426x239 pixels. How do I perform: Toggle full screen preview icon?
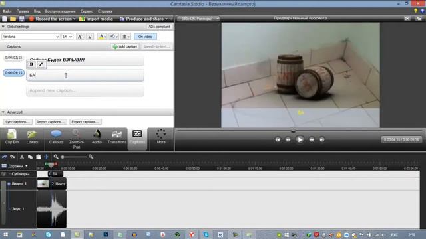pyautogui.click(x=407, y=19)
